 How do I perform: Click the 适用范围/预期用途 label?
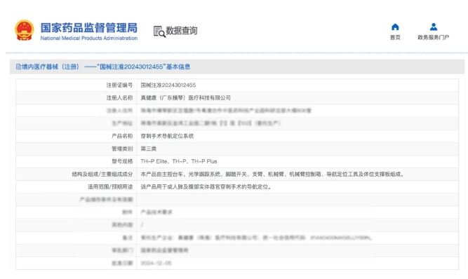point(110,187)
